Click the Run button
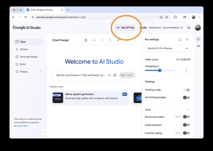 pos(127,75)
